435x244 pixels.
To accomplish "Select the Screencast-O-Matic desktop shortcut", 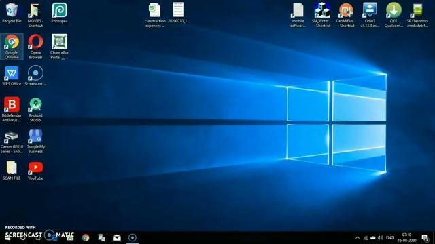I will 35,76.
